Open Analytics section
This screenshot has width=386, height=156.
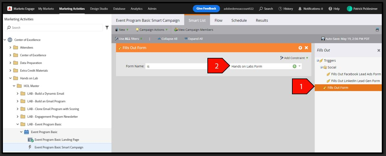coord(136,9)
